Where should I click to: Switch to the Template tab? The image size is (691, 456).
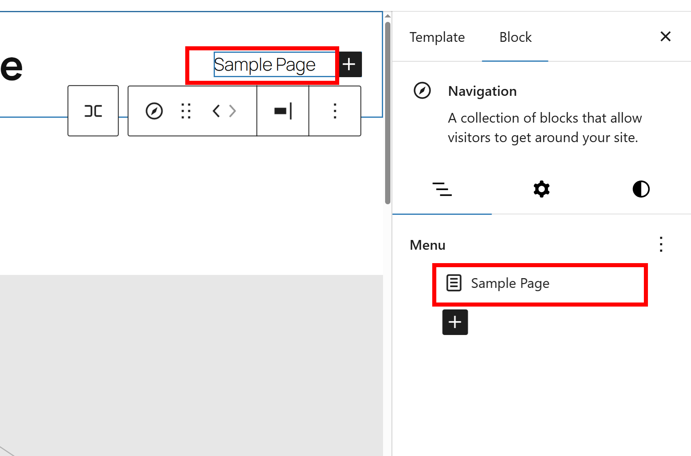[437, 37]
